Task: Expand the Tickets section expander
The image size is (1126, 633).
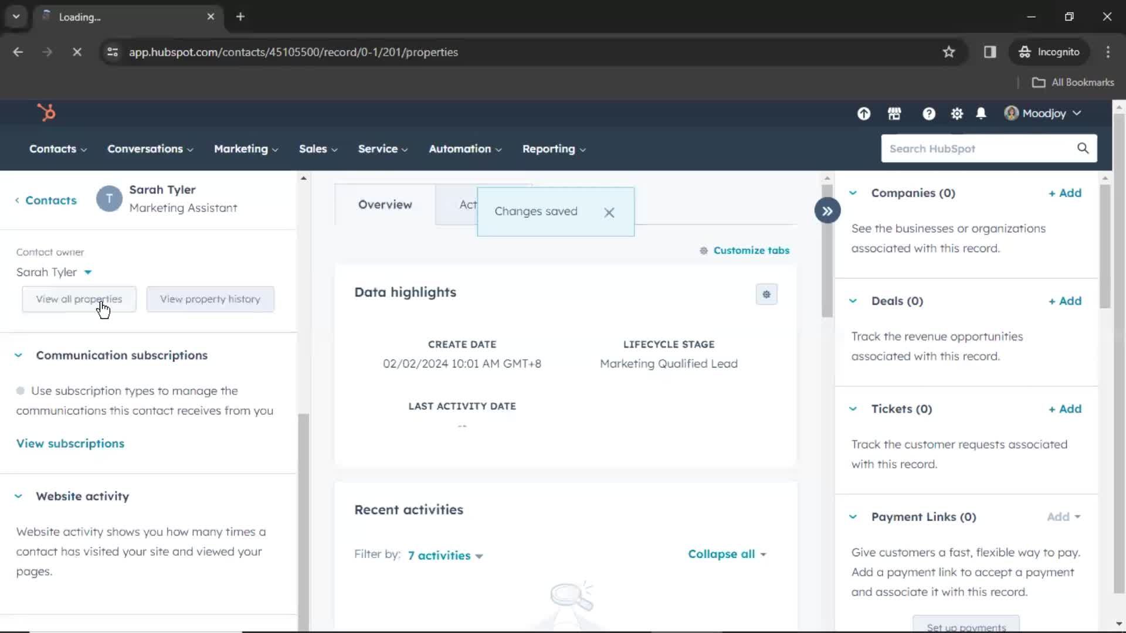Action: (853, 409)
